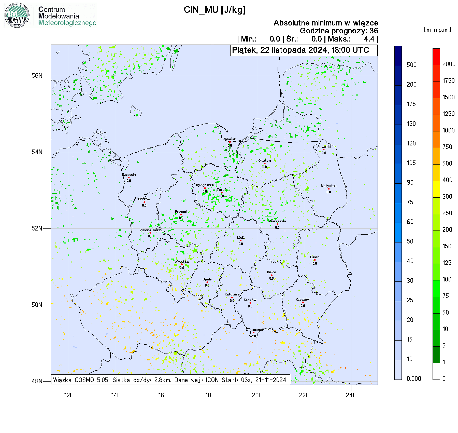Click the 'Absolutne minimum w wiązce' label
458x433 pixels.
pos(326,23)
